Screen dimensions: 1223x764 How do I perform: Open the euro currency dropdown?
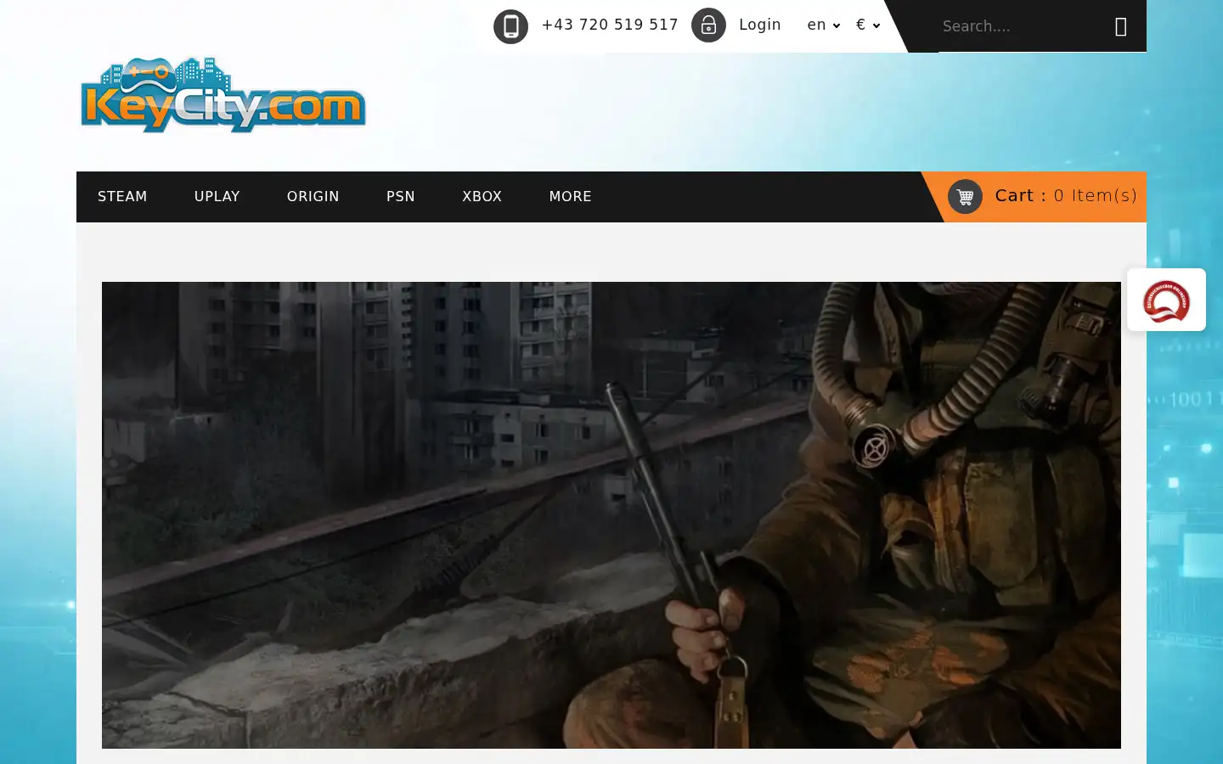(x=868, y=25)
